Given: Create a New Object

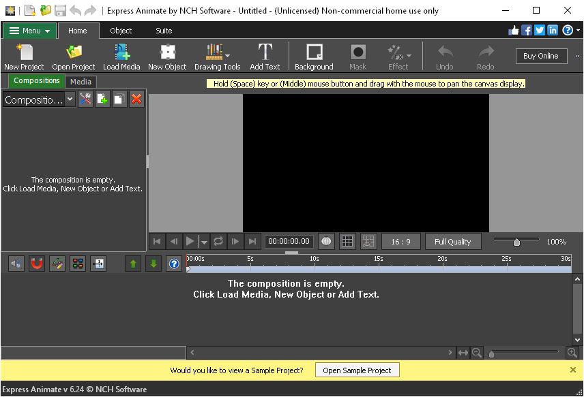Looking at the screenshot, I should click(x=167, y=54).
